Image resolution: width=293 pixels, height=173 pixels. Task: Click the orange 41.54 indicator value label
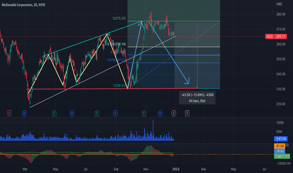point(279,146)
